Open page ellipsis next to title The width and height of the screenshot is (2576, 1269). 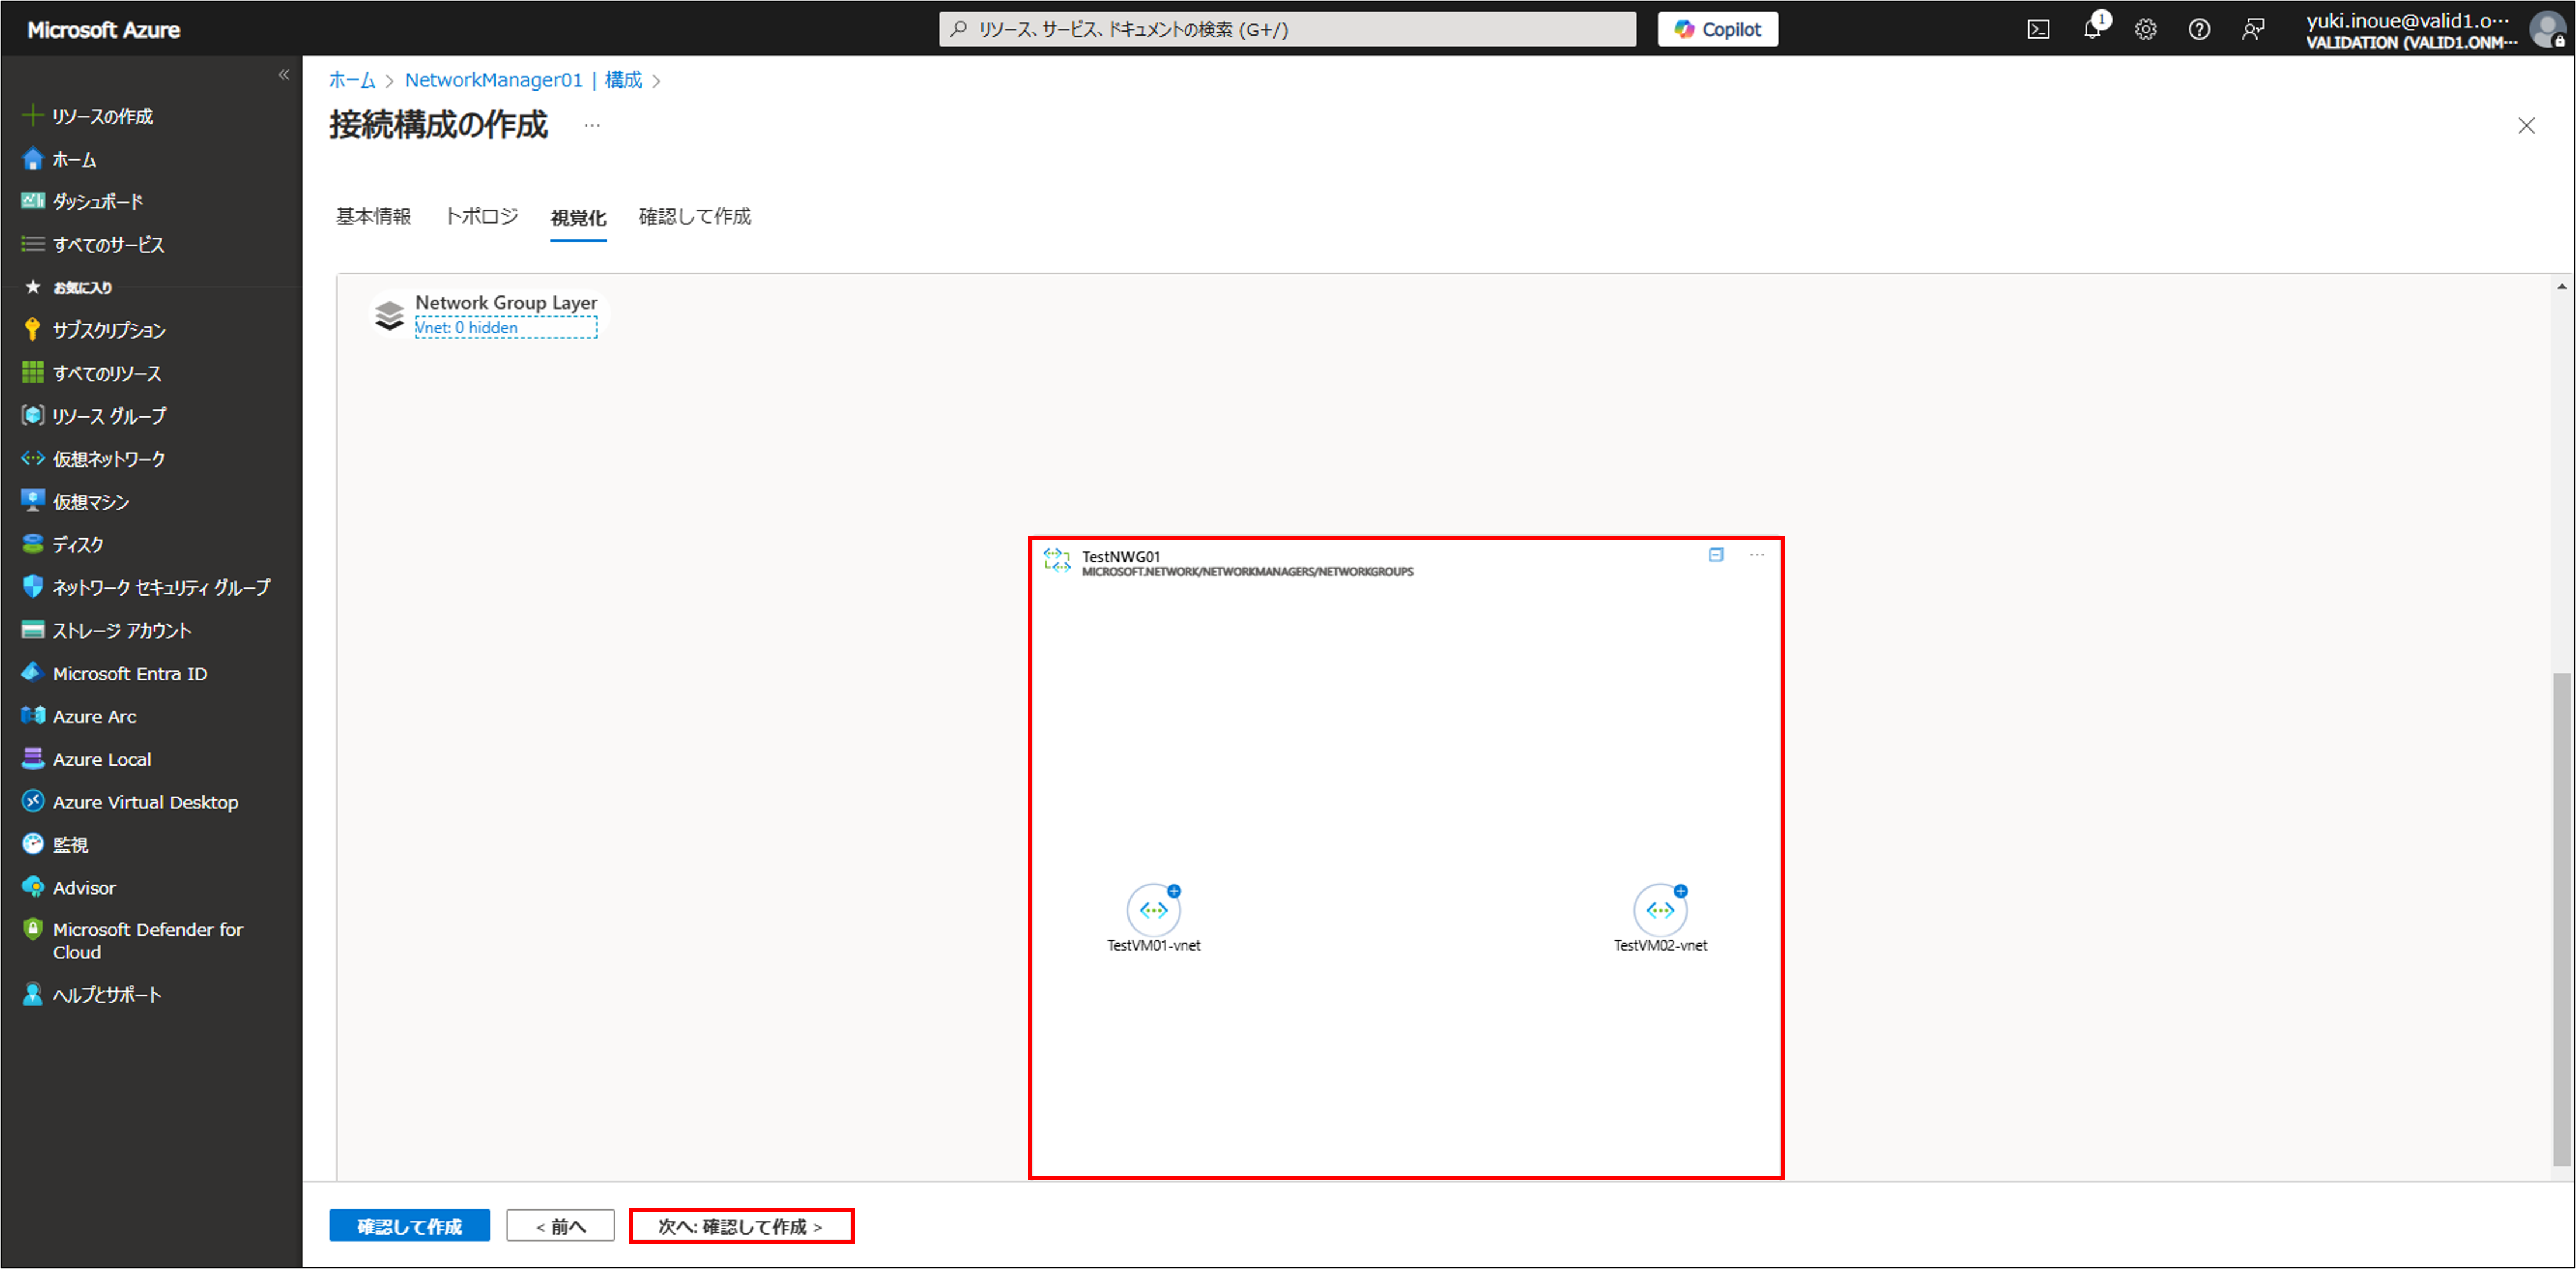[x=592, y=126]
